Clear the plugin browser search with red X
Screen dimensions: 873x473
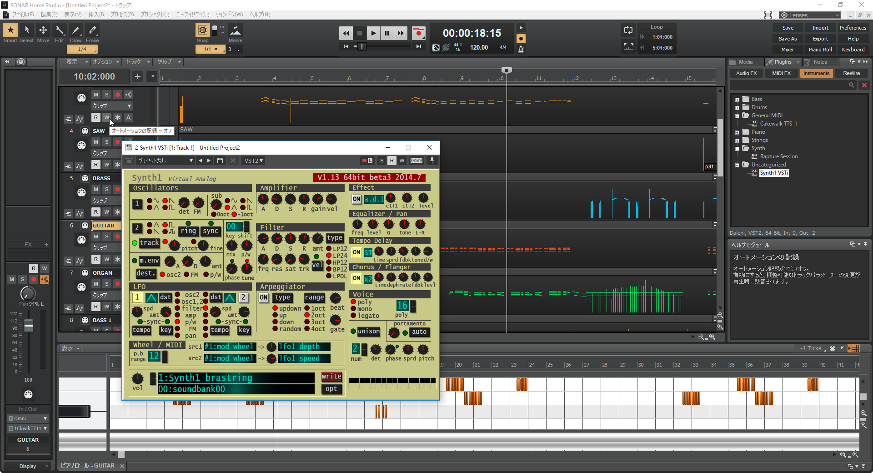point(864,85)
